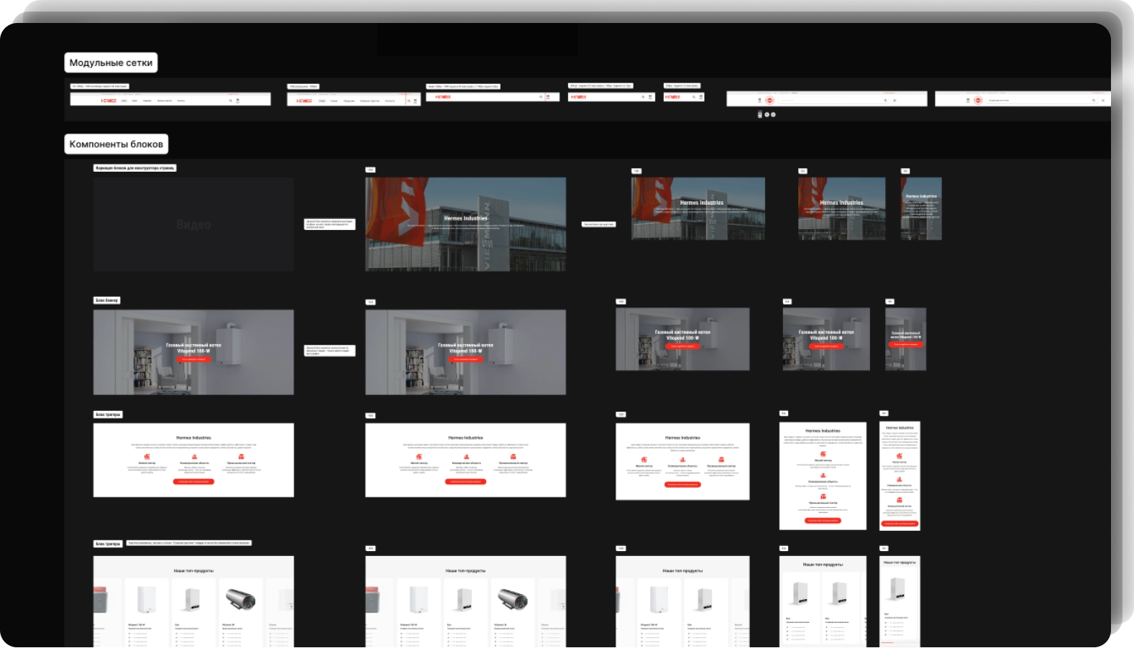
Task: Click search icon in fourth header grid frame
Action: point(643,96)
